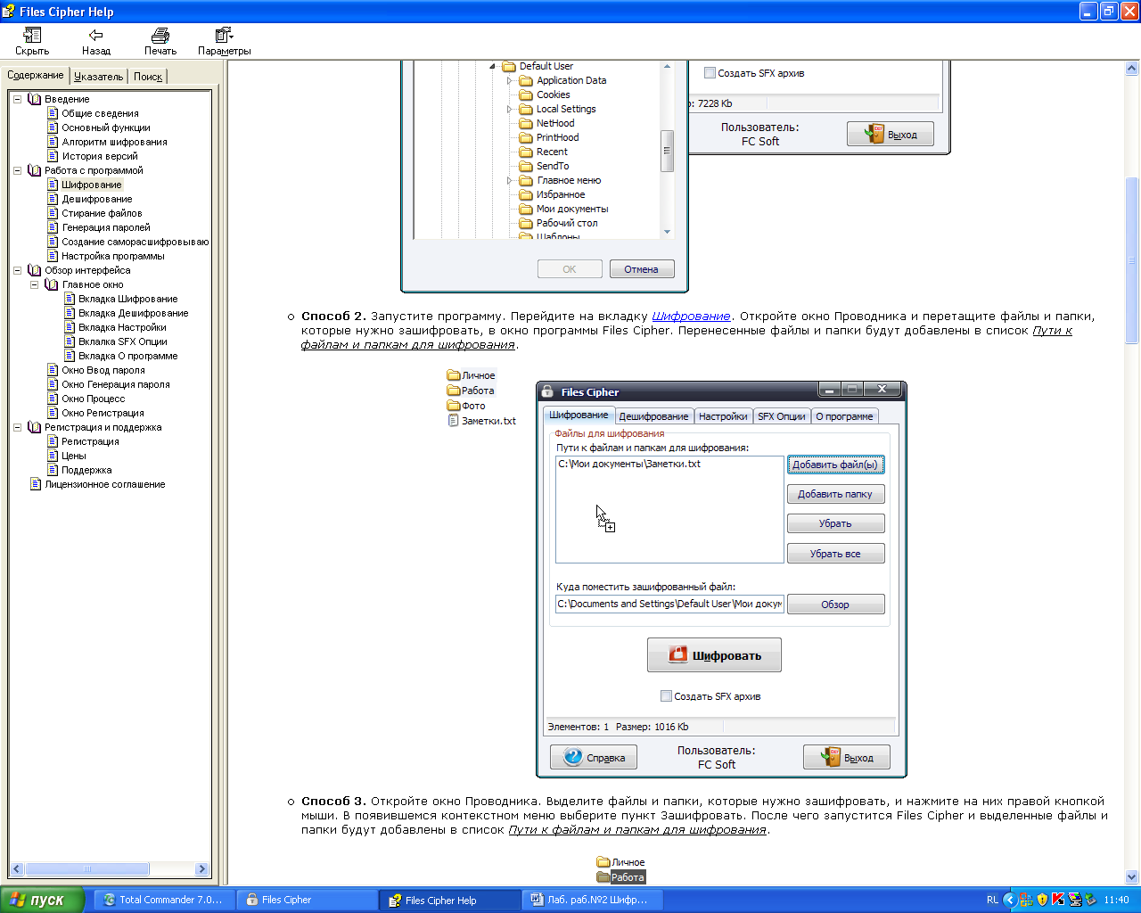Click the Назад (Back) arrow icon

click(x=96, y=36)
